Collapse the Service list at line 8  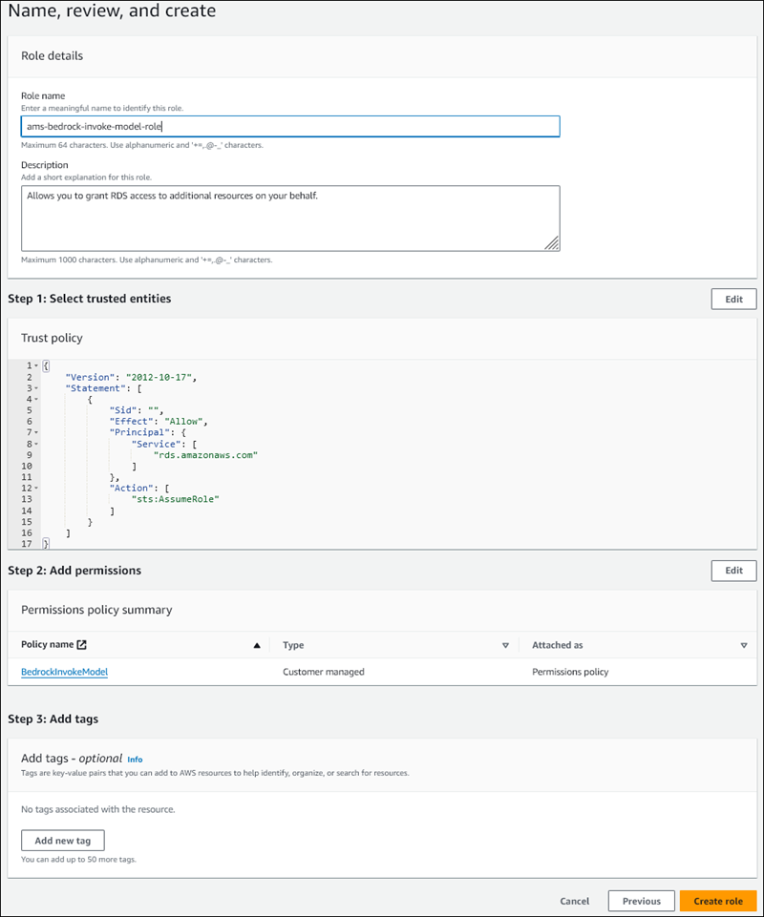[35, 444]
